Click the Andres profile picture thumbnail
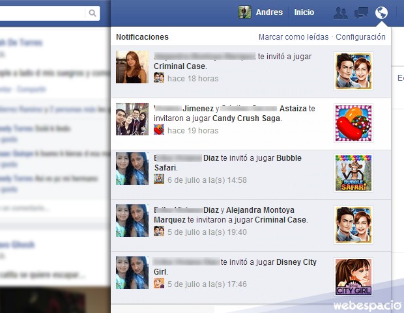Image resolution: width=404 pixels, height=313 pixels. (244, 12)
